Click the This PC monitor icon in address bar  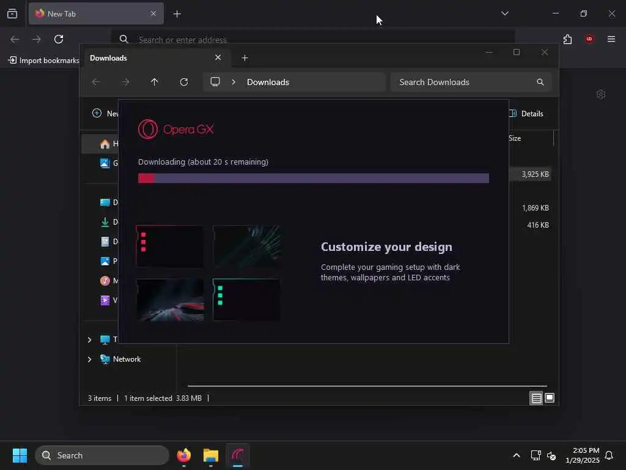click(x=215, y=82)
